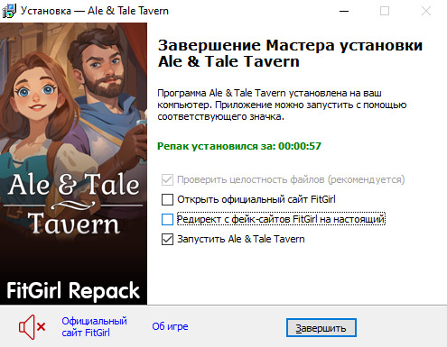Open the 'Об игре' link

[170, 326]
